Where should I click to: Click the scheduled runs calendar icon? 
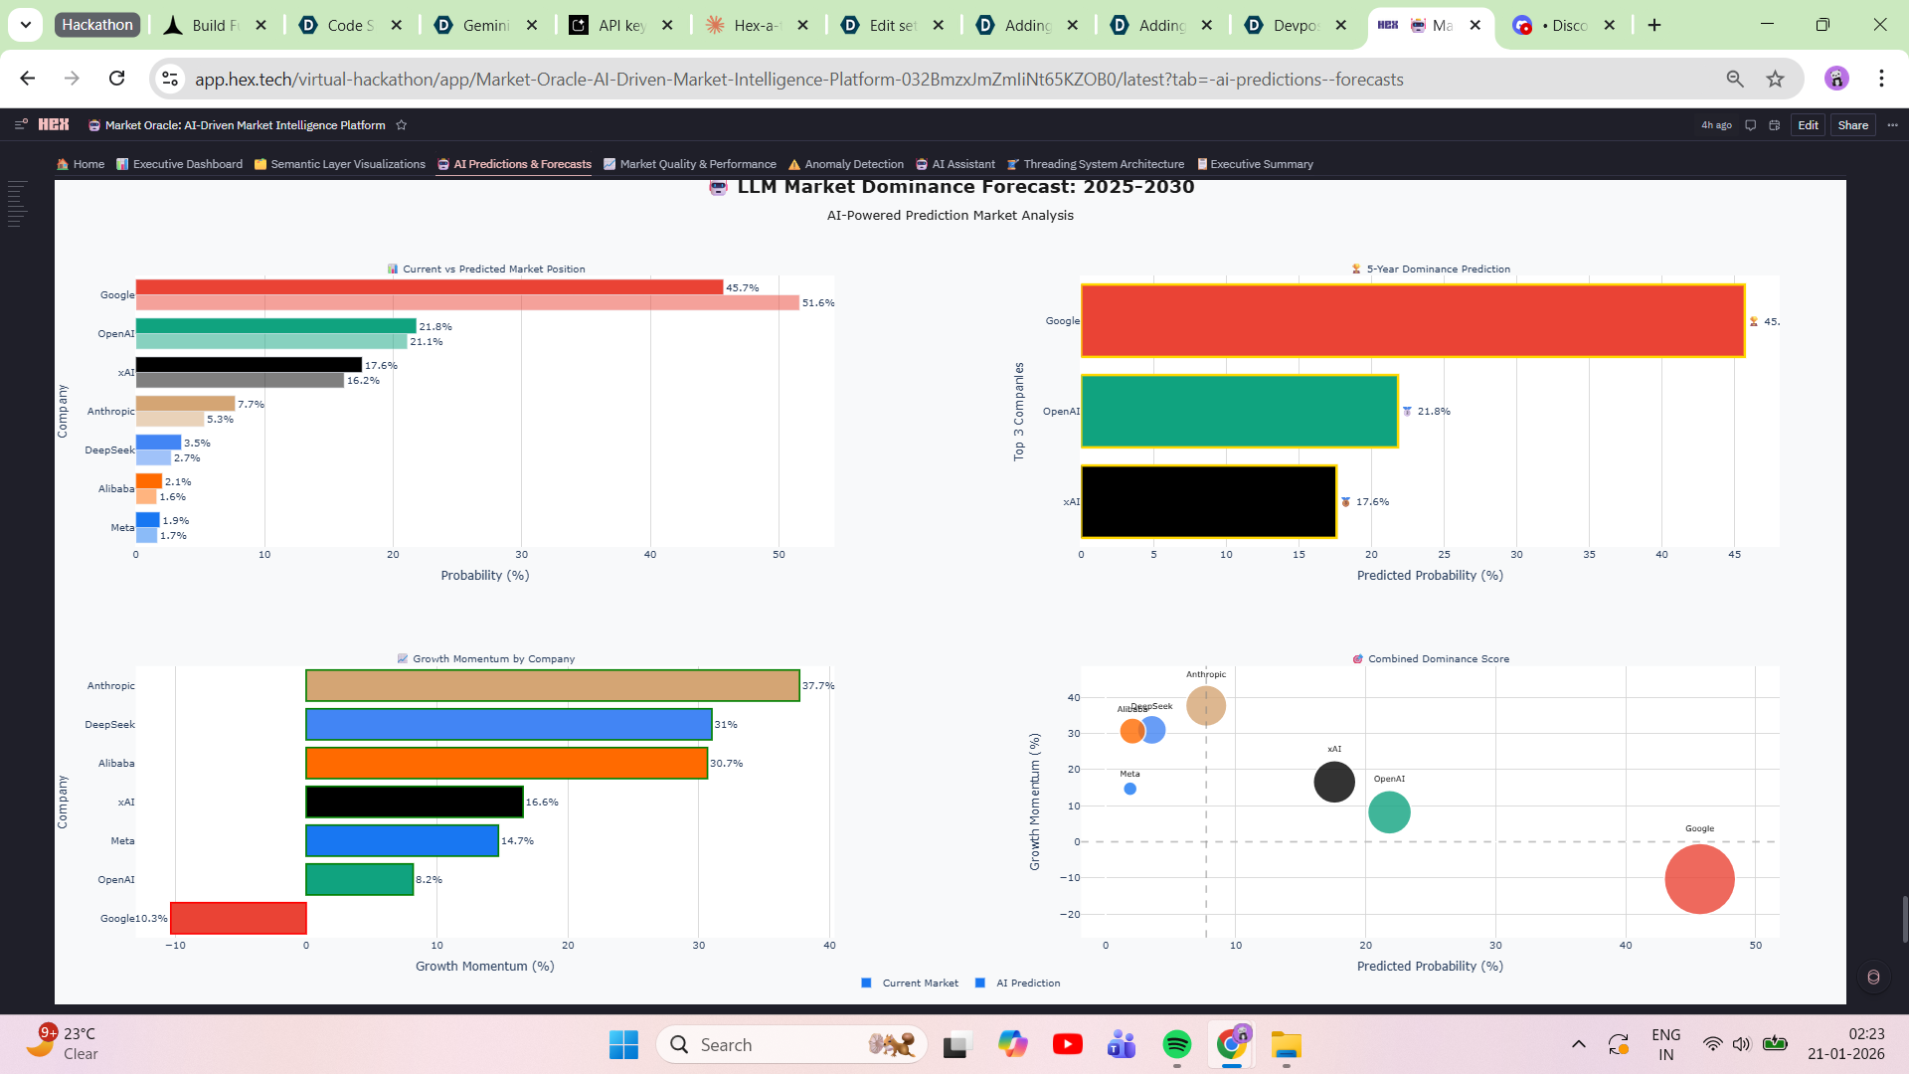click(x=1774, y=125)
